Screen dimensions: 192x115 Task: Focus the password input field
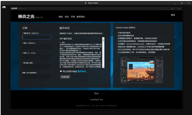point(36,57)
